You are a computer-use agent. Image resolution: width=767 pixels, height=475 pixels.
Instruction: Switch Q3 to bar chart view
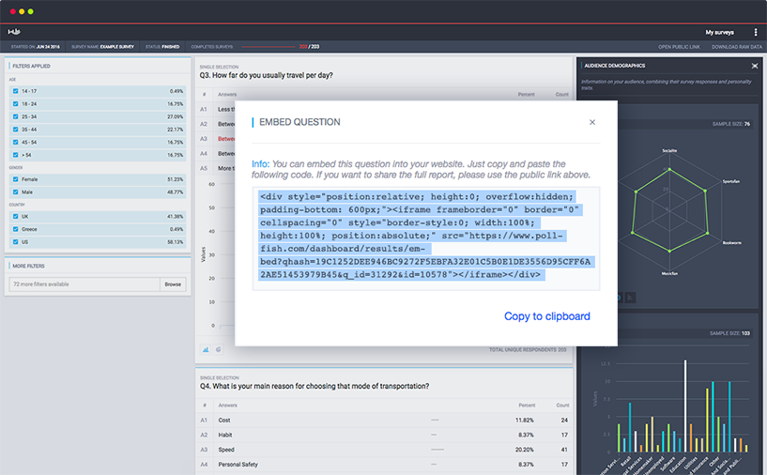tap(206, 349)
